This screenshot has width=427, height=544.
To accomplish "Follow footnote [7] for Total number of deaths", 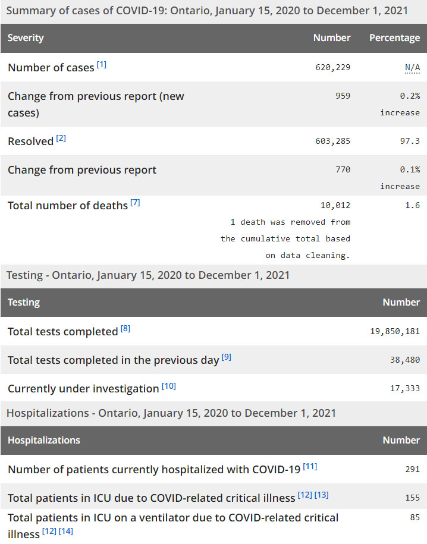I will coord(135,203).
